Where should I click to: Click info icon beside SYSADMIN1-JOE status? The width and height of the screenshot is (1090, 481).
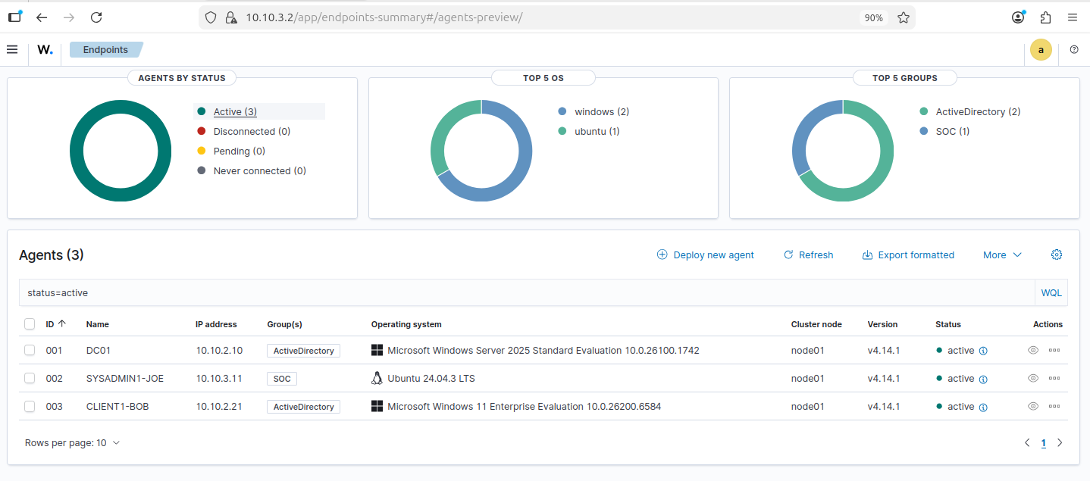click(x=983, y=379)
